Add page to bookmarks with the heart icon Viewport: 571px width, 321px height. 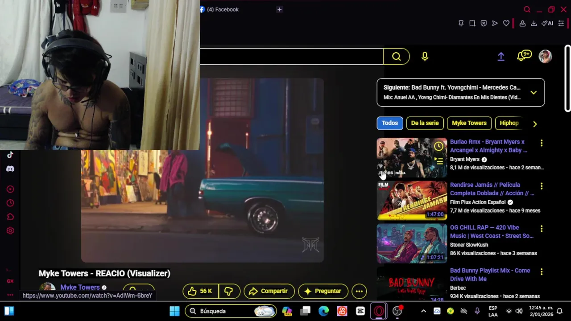point(506,23)
